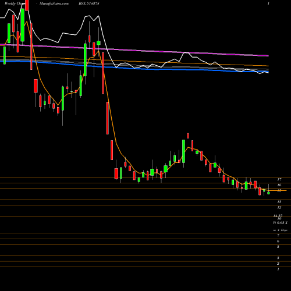Click the latest green weekly candlestick
This screenshot has width=291, height=291.
tap(268, 193)
